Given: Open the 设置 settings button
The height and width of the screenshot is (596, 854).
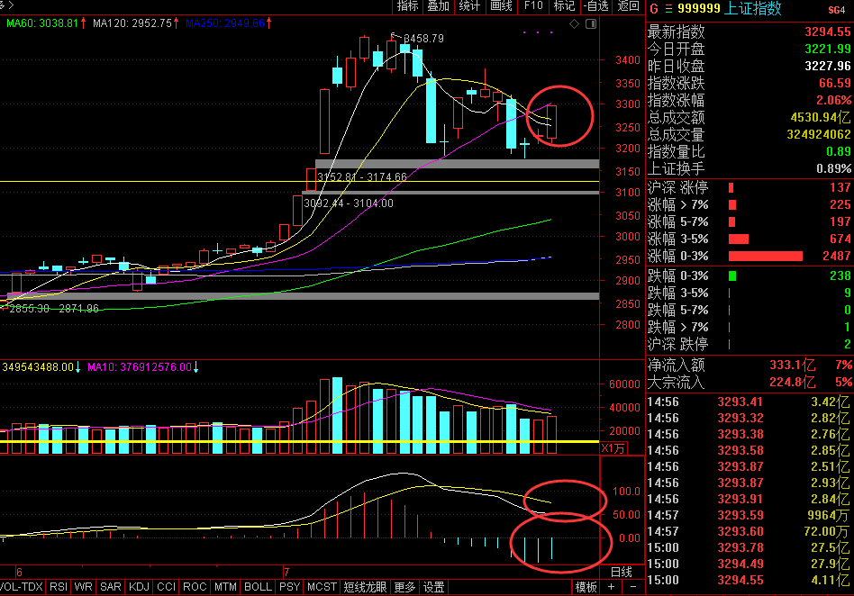Looking at the screenshot, I should pyautogui.click(x=433, y=587).
